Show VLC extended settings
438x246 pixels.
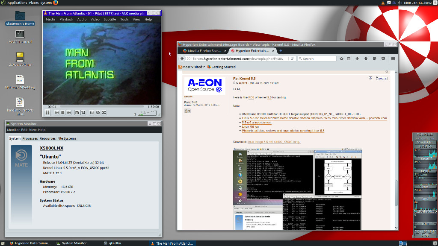pos(83,113)
